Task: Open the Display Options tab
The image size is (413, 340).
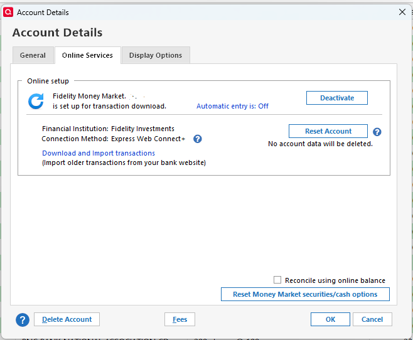Action: click(156, 55)
